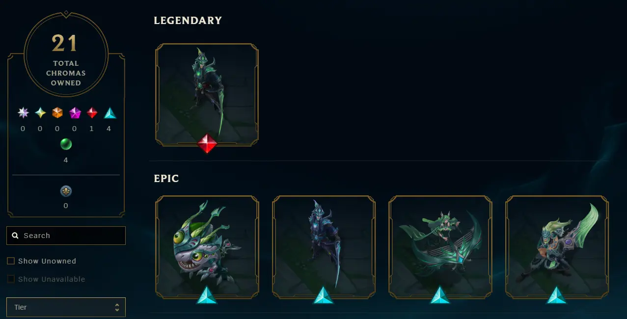Image resolution: width=627 pixels, height=319 pixels.
Task: Select the Epic blue armored chroma thumbnail
Action: [x=324, y=247]
